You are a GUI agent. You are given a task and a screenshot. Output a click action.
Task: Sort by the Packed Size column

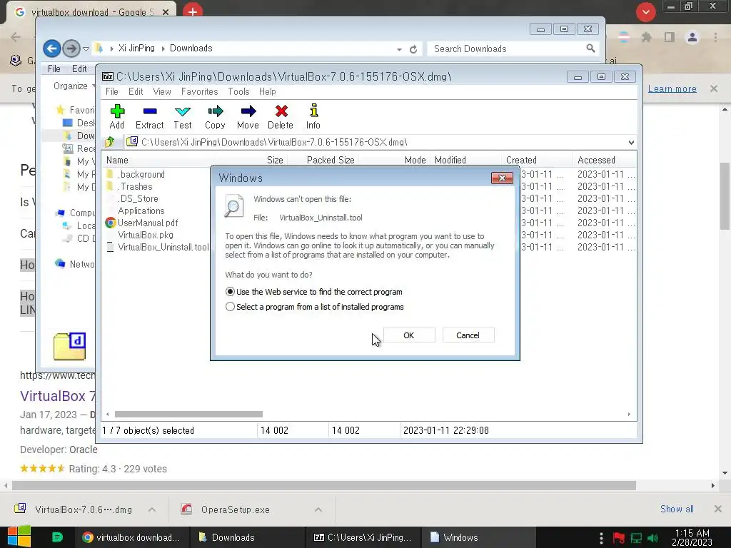pyautogui.click(x=331, y=160)
